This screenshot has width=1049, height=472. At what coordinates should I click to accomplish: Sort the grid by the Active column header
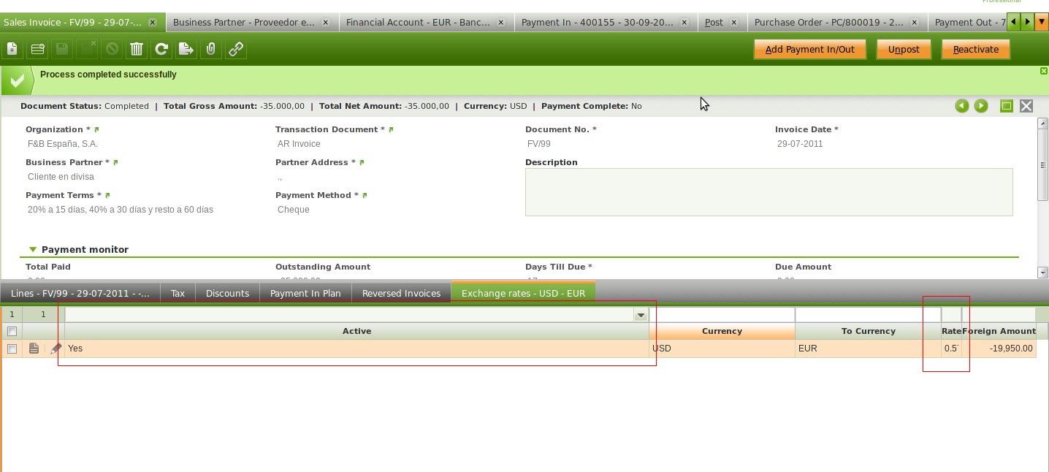pyautogui.click(x=356, y=331)
